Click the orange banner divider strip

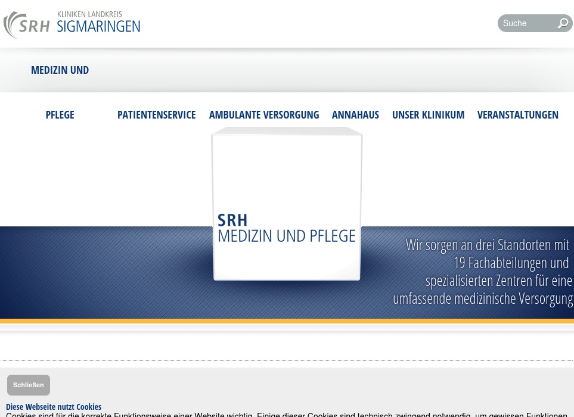pyautogui.click(x=287, y=320)
